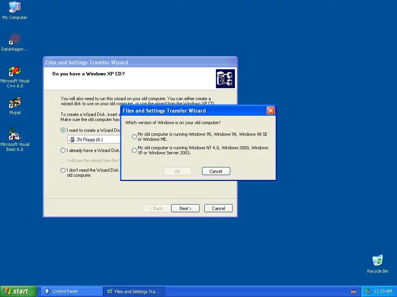The height and width of the screenshot is (297, 397).
Task: Select Microsoft Visual C++ 6.0 shortcut
Action: (15, 77)
